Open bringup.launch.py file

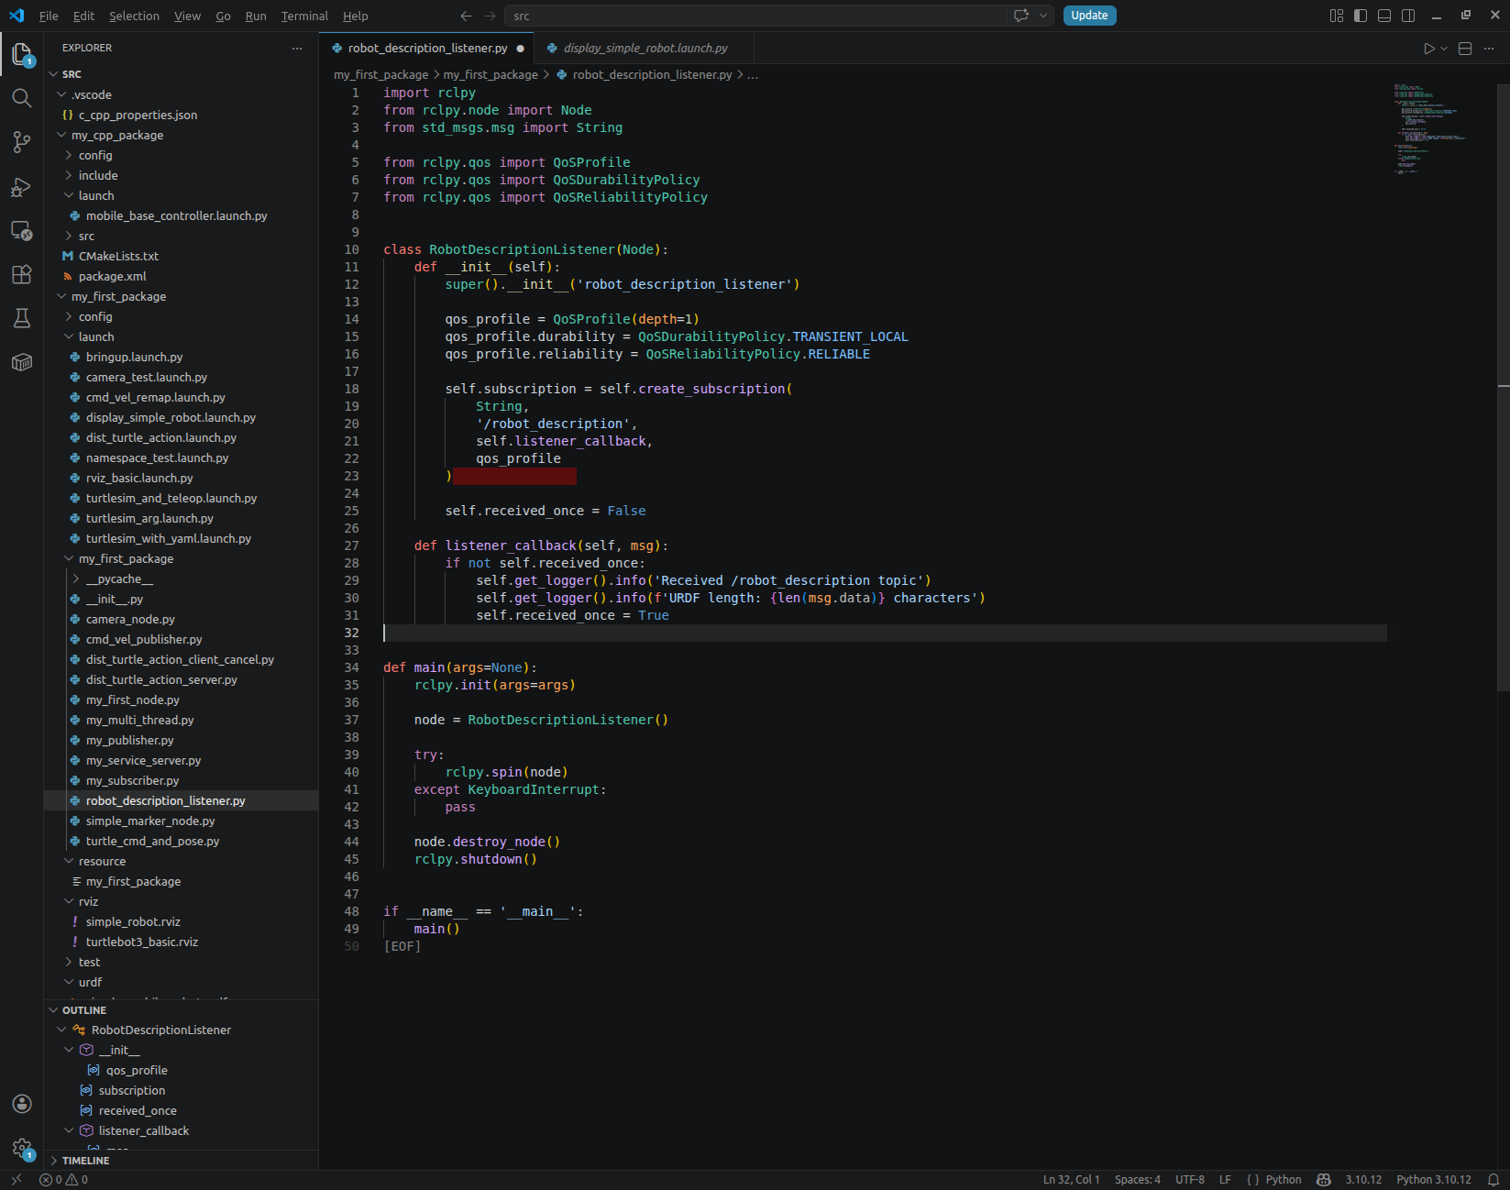tap(134, 357)
